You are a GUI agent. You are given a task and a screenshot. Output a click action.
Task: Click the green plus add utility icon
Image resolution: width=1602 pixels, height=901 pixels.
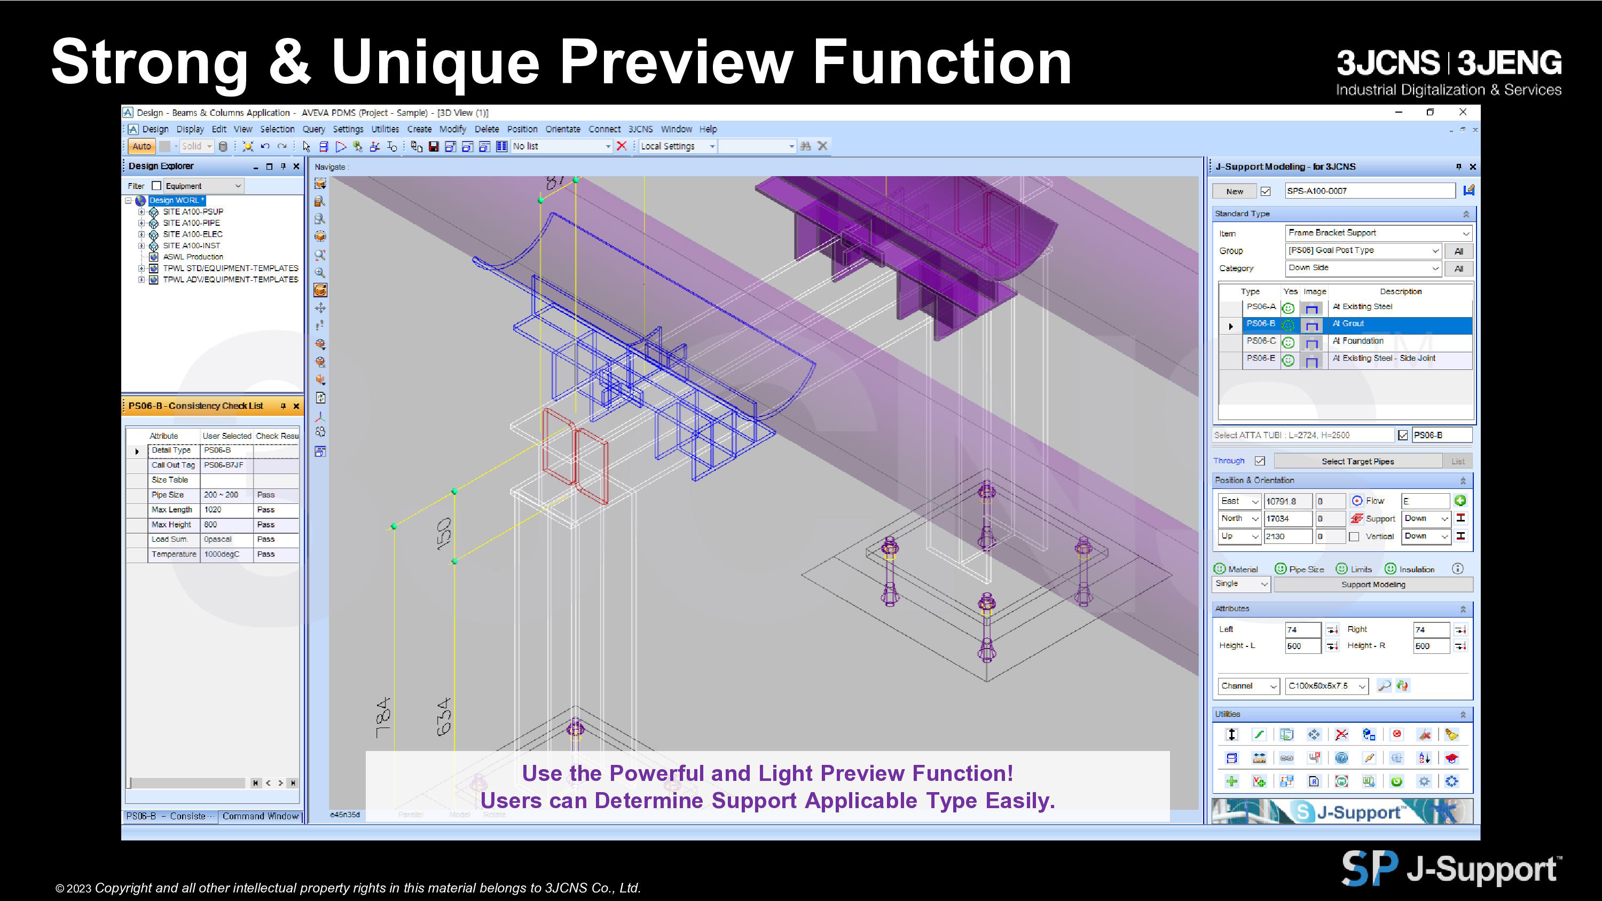1231,781
